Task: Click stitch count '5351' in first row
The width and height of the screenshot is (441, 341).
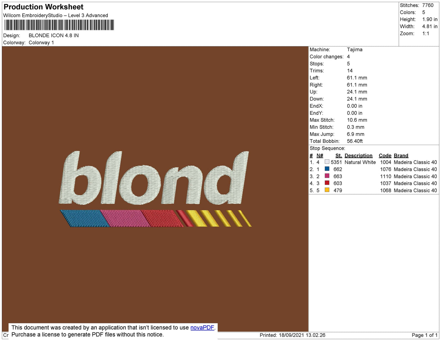Action: point(336,162)
